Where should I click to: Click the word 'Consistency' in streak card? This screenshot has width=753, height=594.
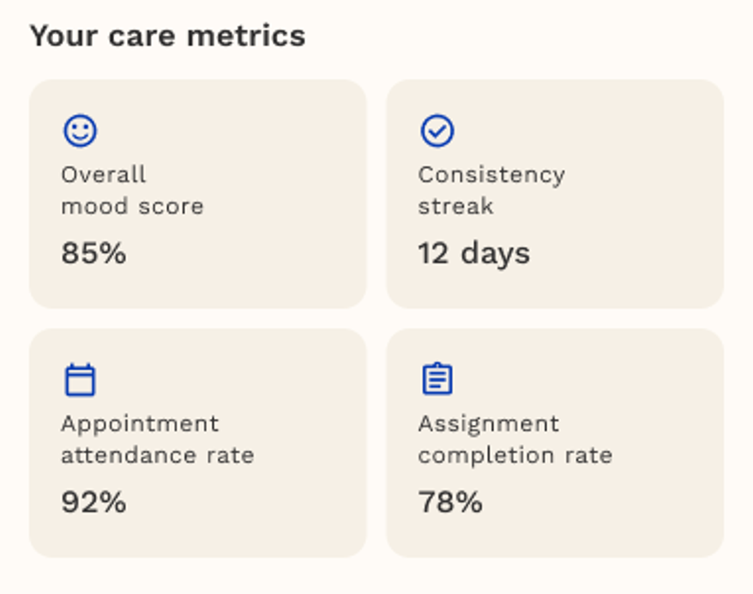click(491, 175)
